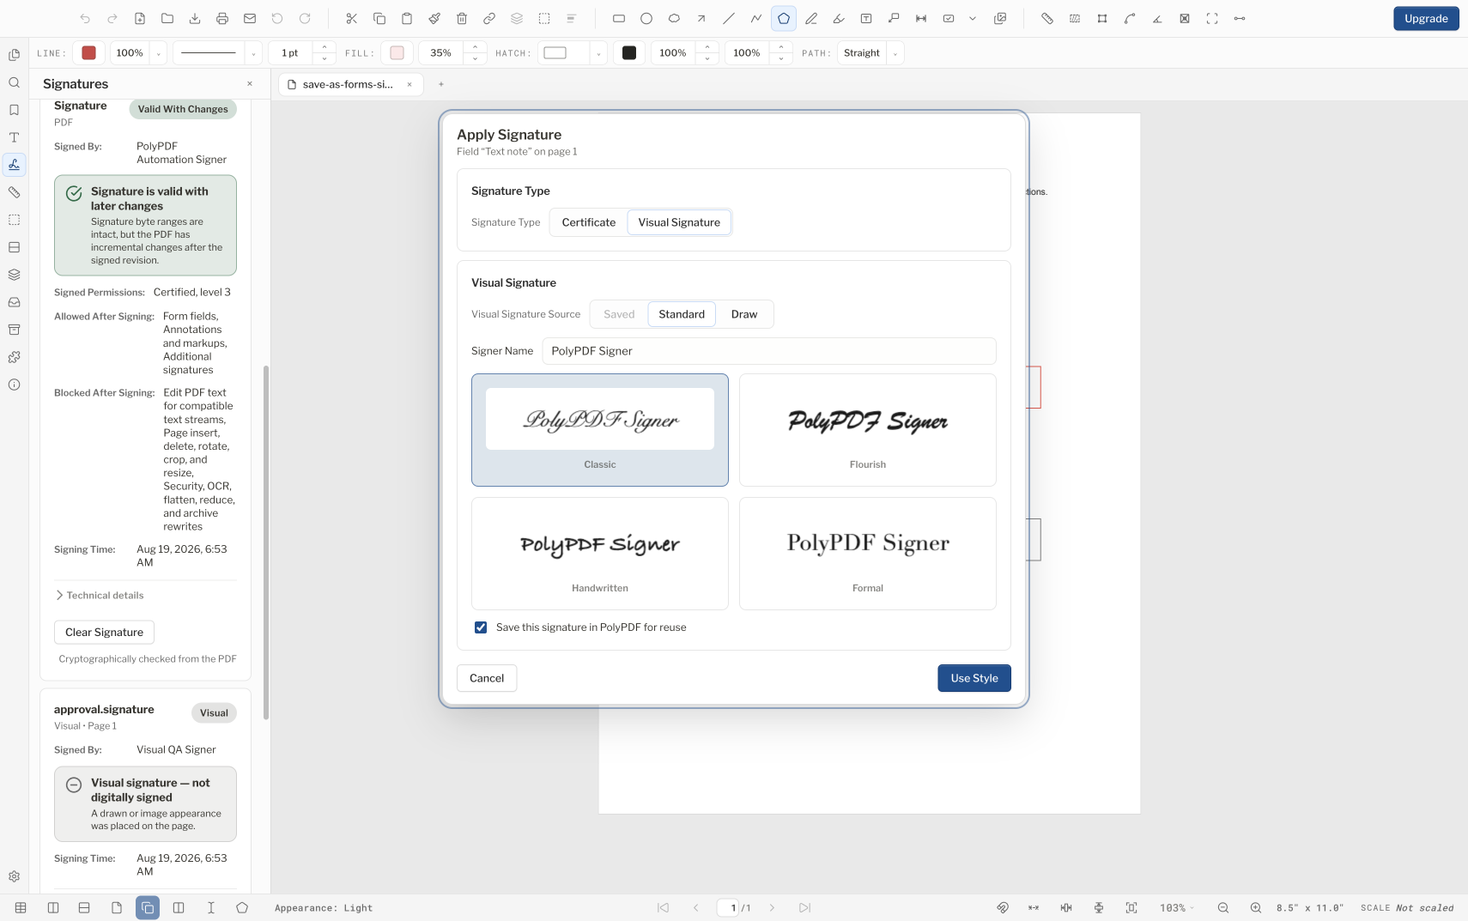
Task: Click the scissors Cut icon
Action: (352, 18)
